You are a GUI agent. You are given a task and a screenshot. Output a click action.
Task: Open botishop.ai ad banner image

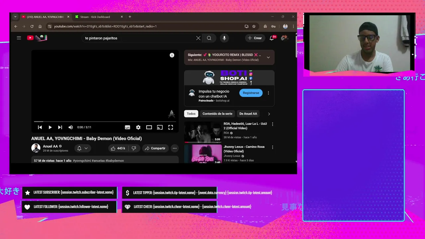tap(229, 78)
